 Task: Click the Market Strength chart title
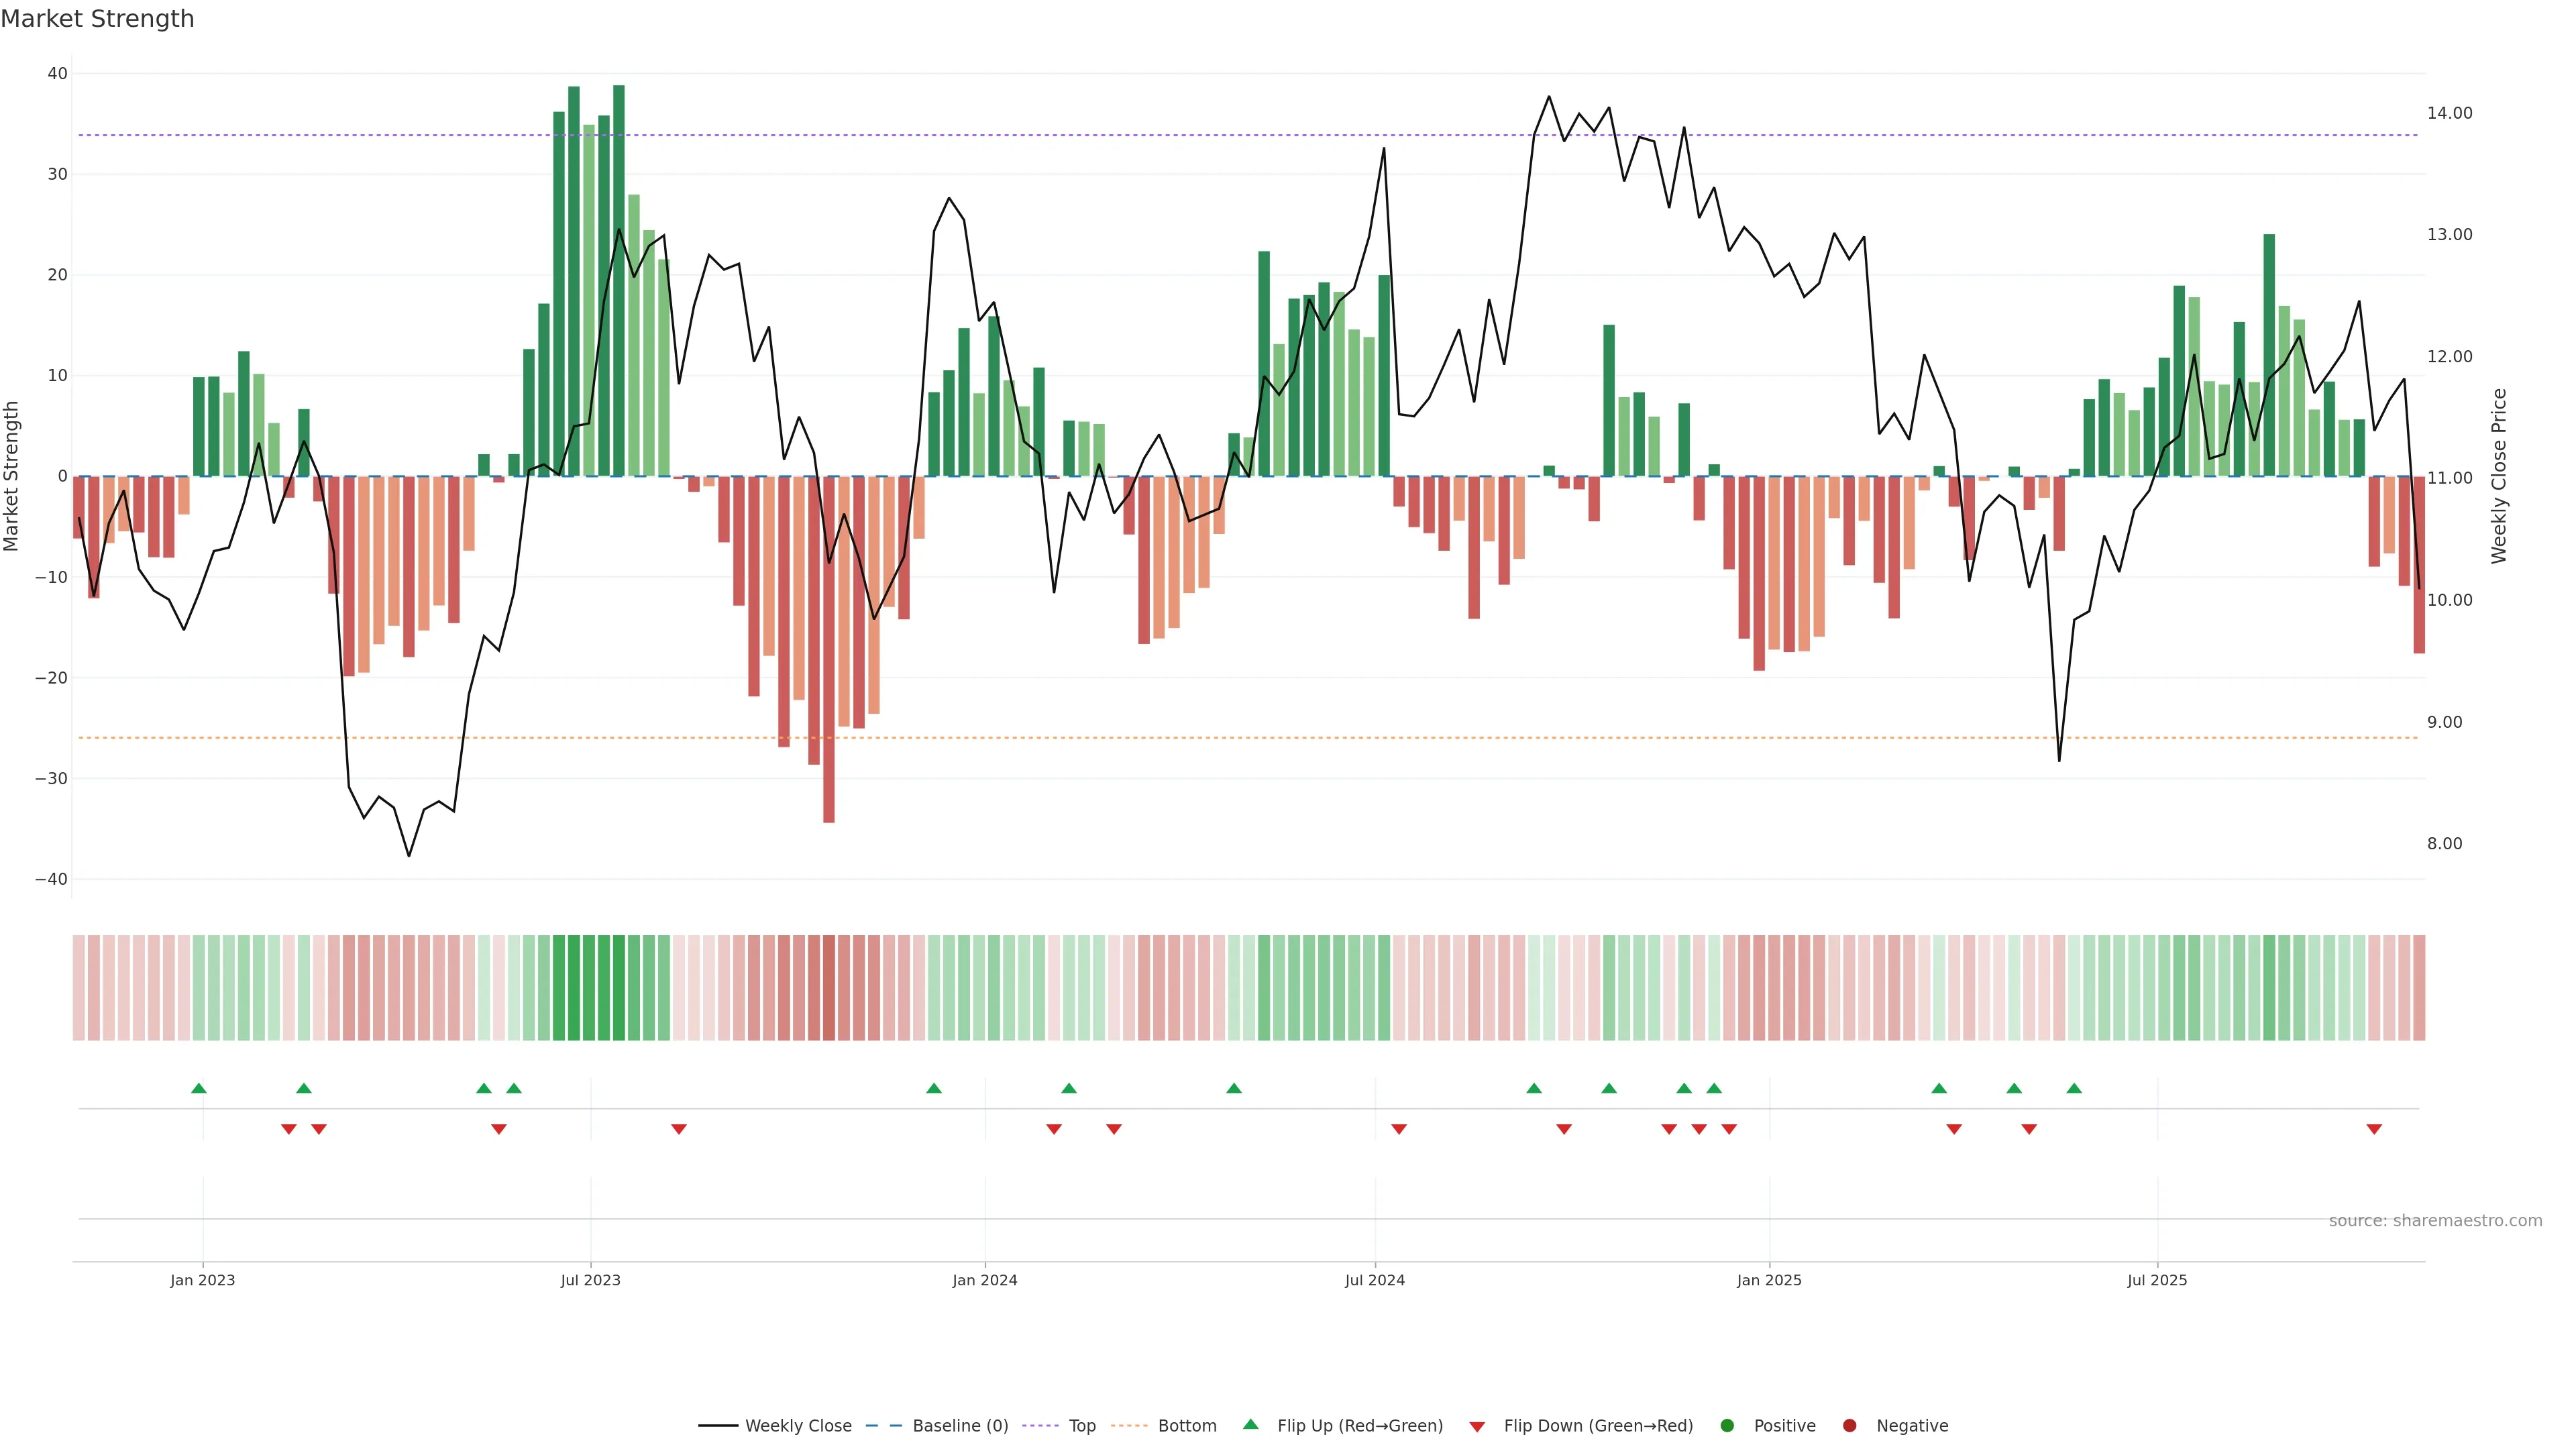tap(97, 19)
